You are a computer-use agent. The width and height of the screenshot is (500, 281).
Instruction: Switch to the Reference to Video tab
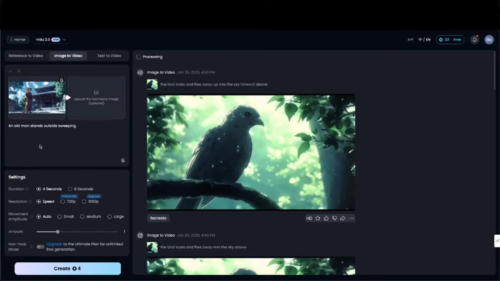[26, 56]
